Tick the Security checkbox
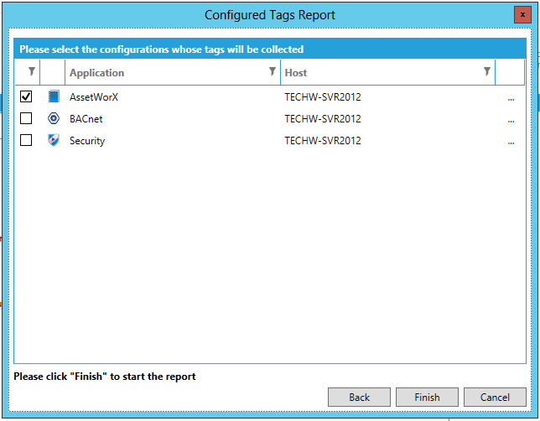The width and height of the screenshot is (540, 421). [26, 140]
